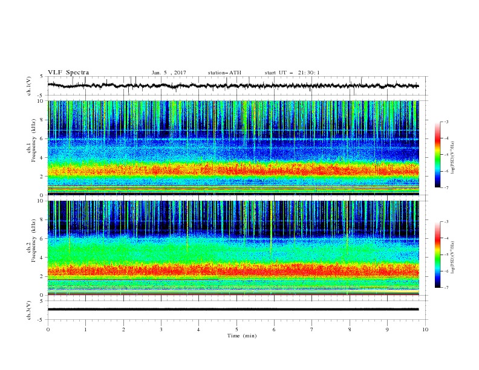The image size is (479, 370).
Task: Click the "10" kHz tick on ch.2 spectrogram
Action: 42,201
